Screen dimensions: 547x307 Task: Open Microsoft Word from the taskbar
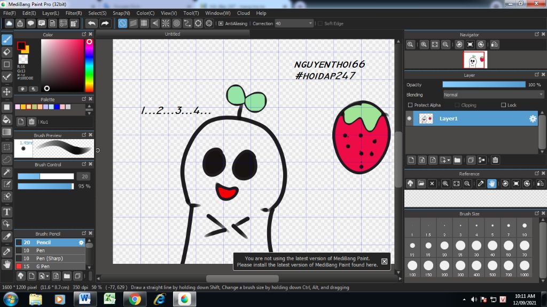pyautogui.click(x=84, y=299)
